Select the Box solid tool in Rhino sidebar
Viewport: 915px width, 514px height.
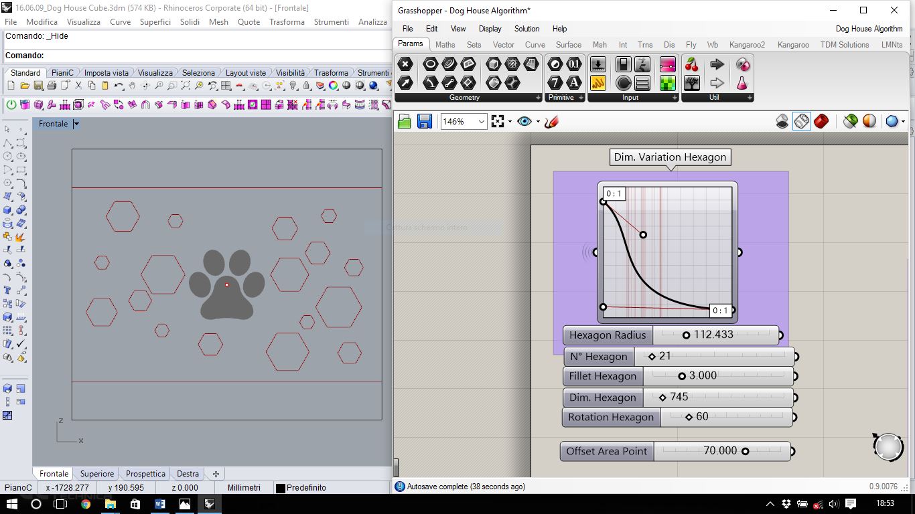point(7,209)
